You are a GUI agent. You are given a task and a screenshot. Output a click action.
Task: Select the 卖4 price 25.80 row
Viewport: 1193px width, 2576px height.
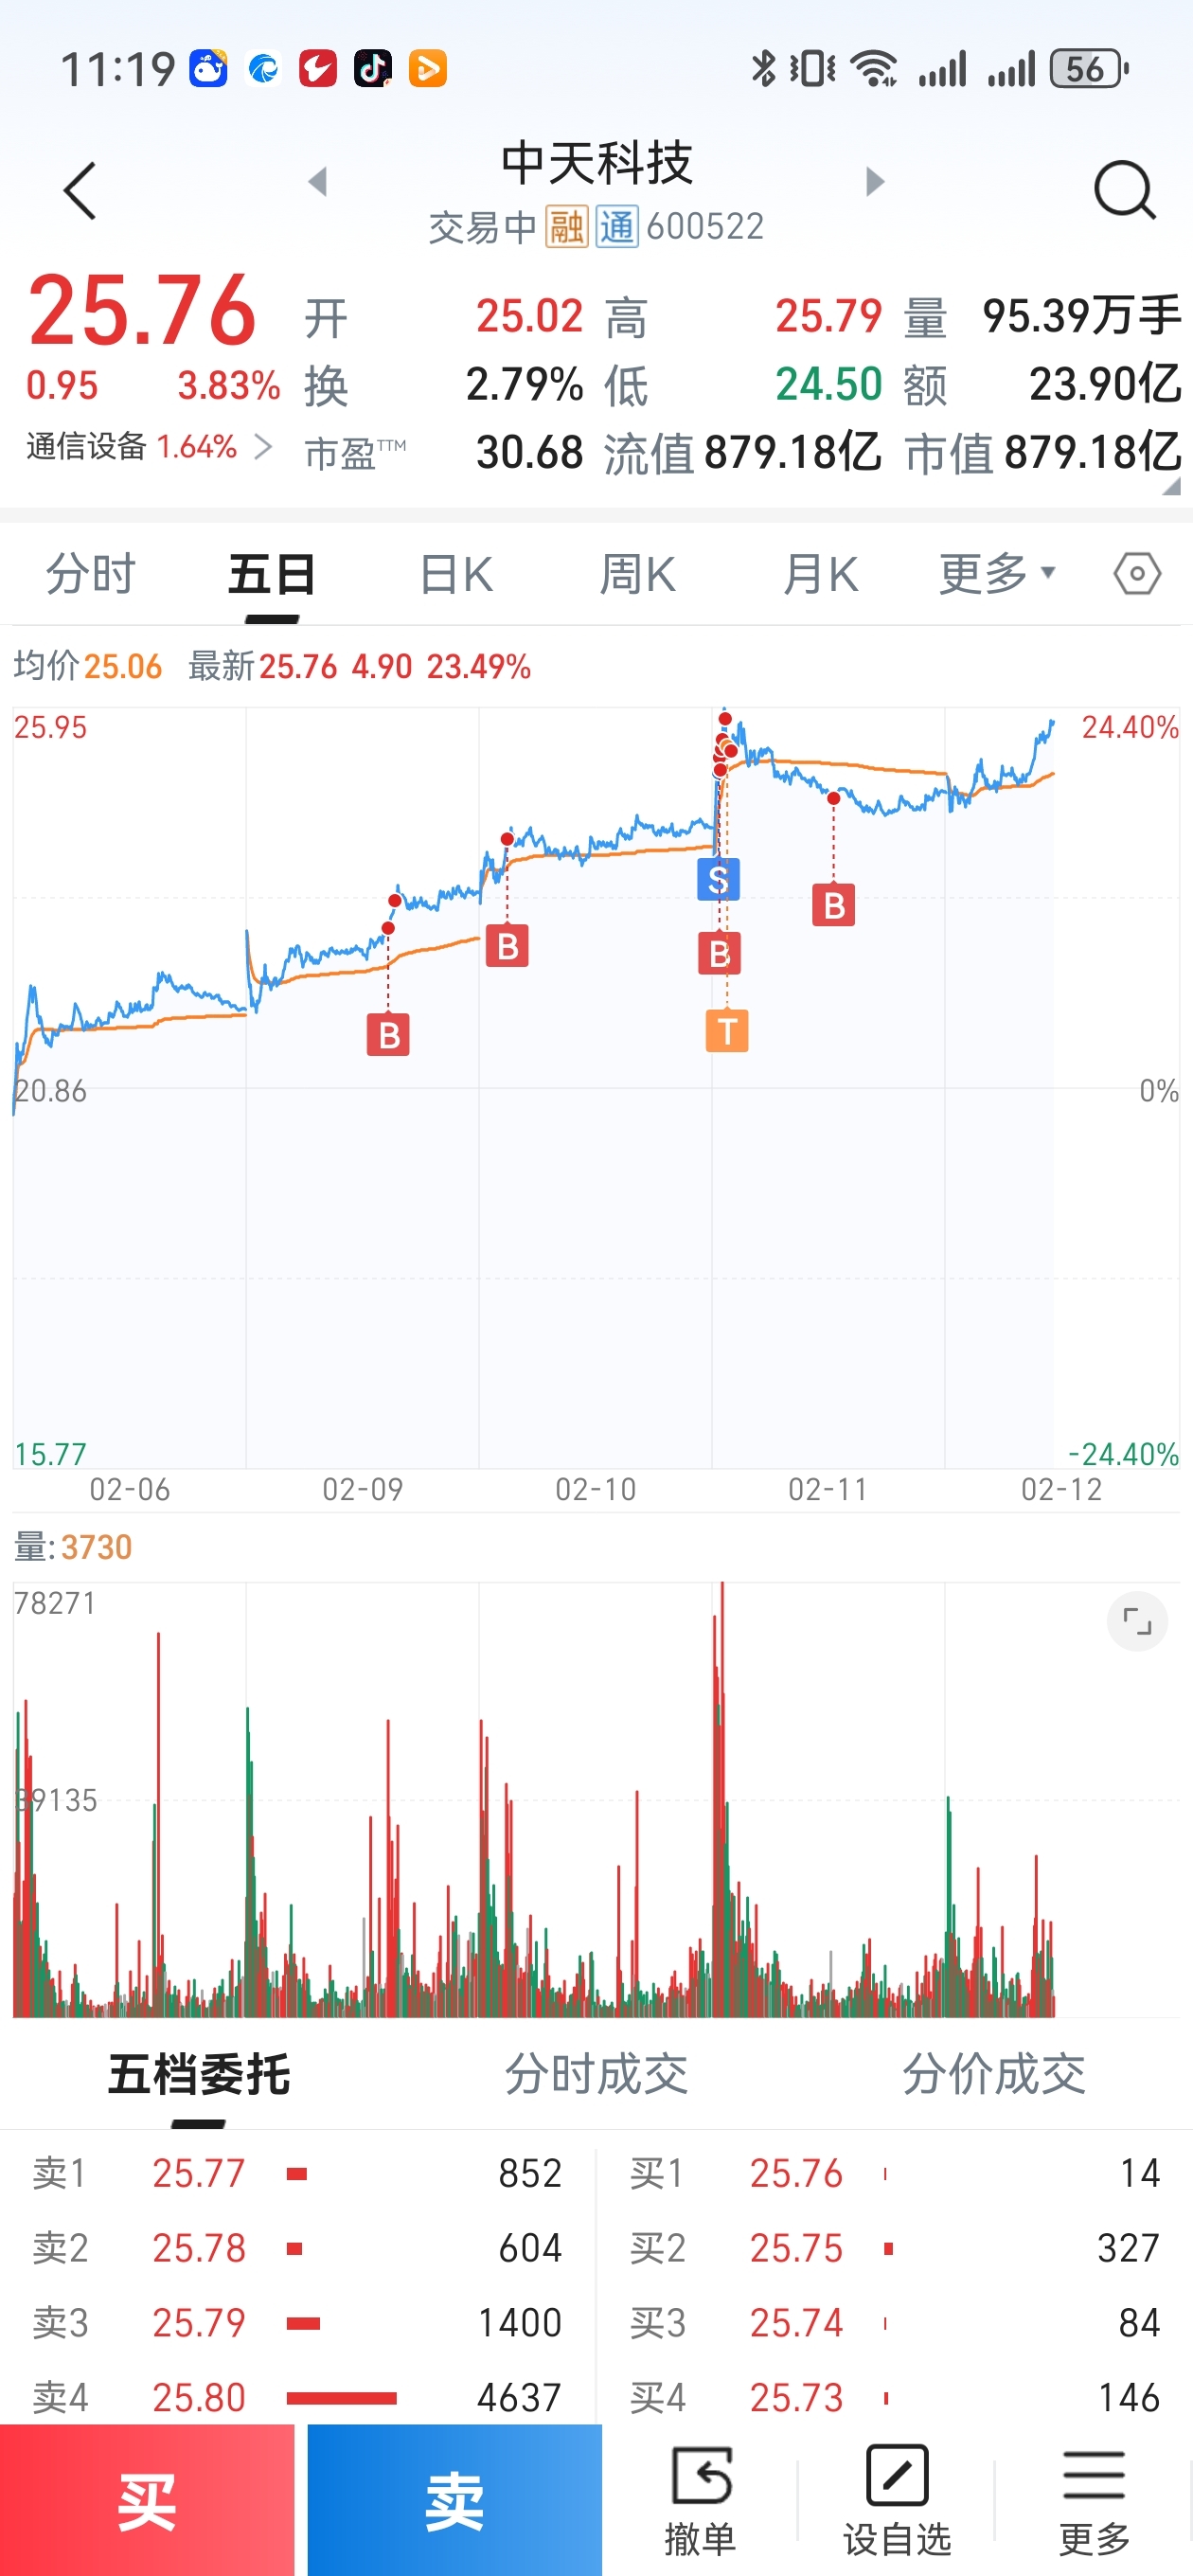298,2397
